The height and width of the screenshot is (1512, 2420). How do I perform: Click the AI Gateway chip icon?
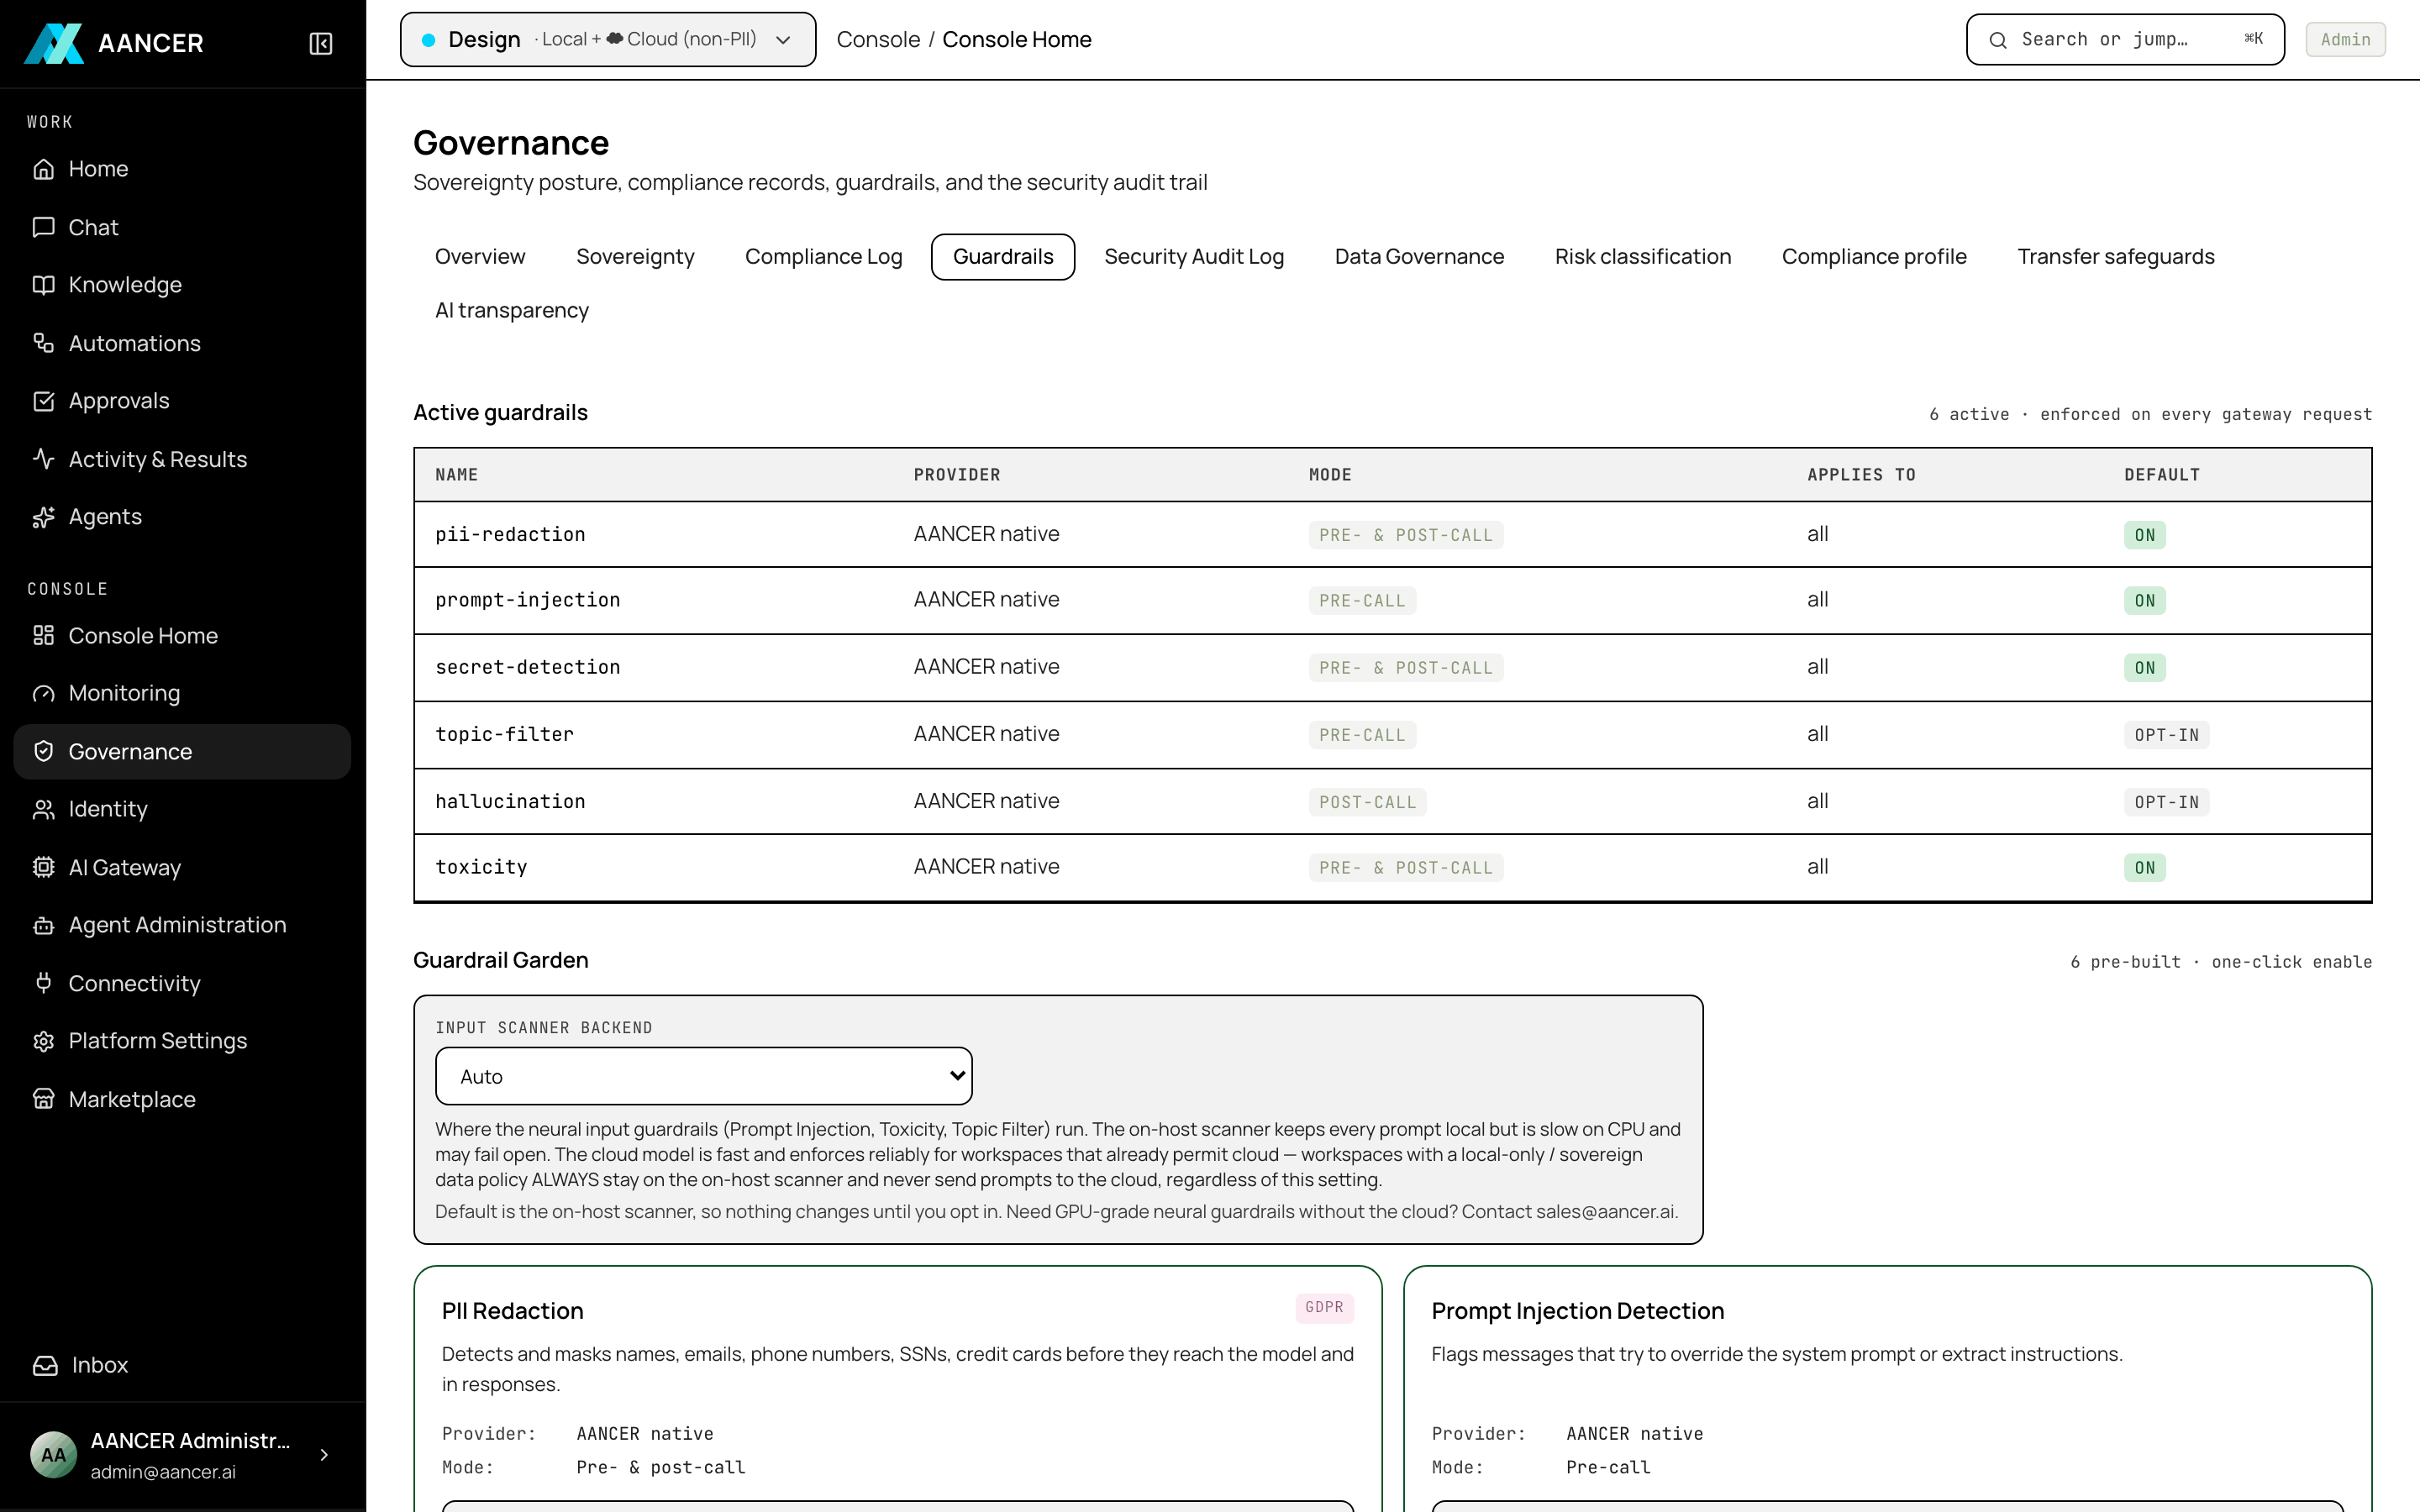point(43,867)
